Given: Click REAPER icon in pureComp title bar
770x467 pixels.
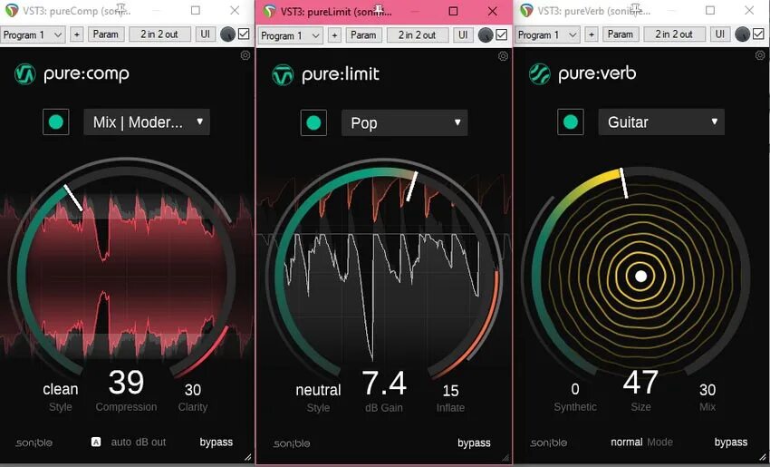Looking at the screenshot, I should tap(11, 10).
